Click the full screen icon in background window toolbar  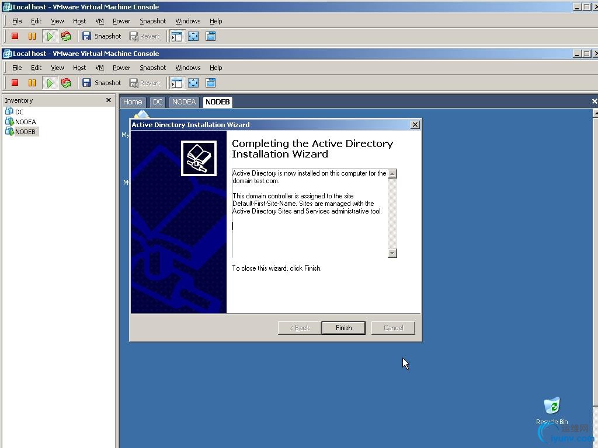(x=193, y=36)
